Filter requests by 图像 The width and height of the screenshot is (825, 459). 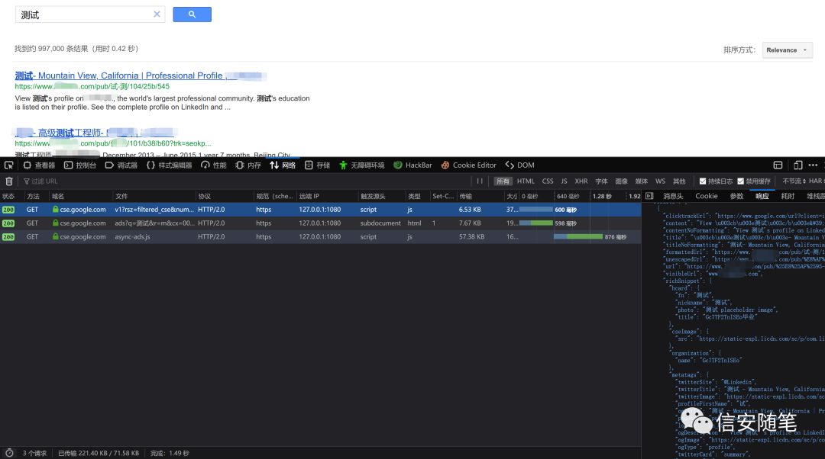[x=621, y=181]
